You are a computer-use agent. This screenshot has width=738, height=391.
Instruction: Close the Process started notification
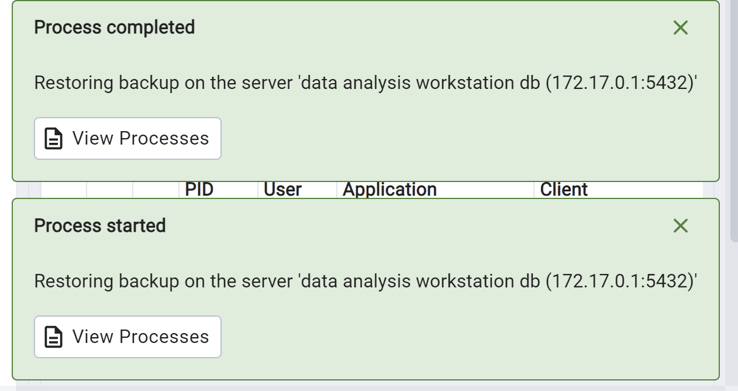680,226
